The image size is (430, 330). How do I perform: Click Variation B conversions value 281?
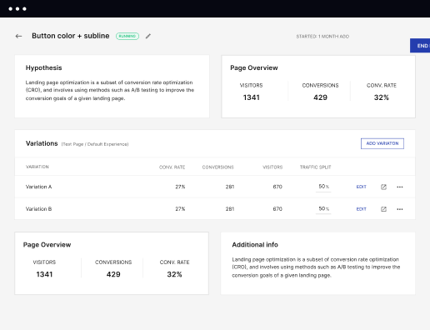pyautogui.click(x=230, y=209)
